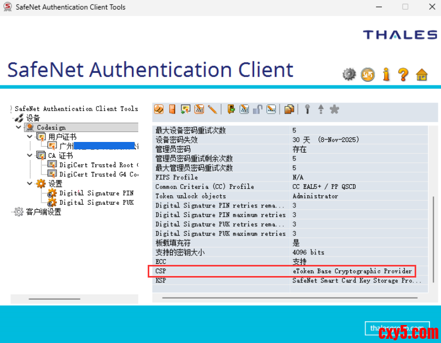Viewport: 441px width, 343px height.
Task: Open Advanced View gear icon in header
Action: coord(349,74)
